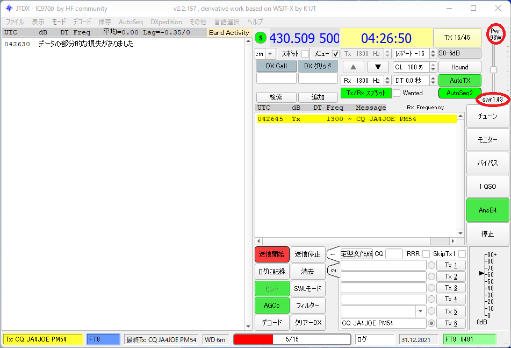
Task: Click the チューン button
Action: pyautogui.click(x=487, y=116)
